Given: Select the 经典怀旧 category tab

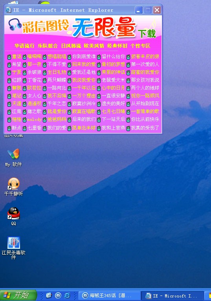Looking at the screenshot, I should pos(117,46).
